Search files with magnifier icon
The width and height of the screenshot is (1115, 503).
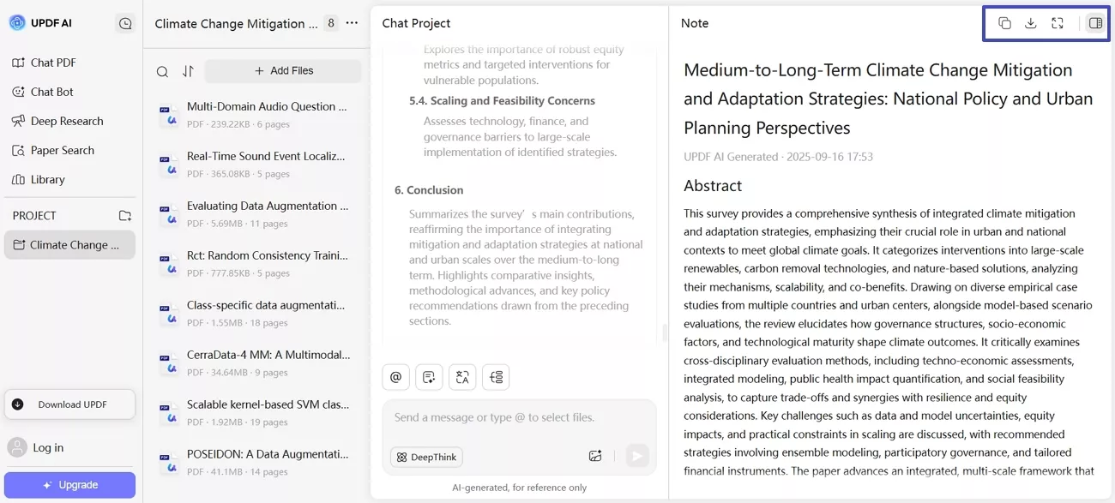pos(162,72)
